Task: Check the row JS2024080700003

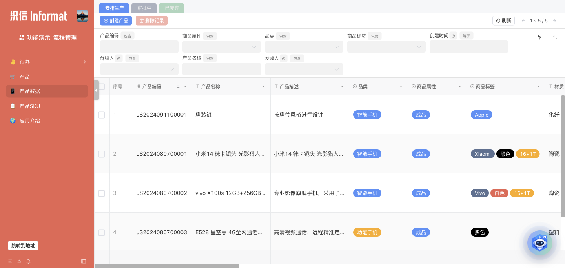Action: point(102,233)
